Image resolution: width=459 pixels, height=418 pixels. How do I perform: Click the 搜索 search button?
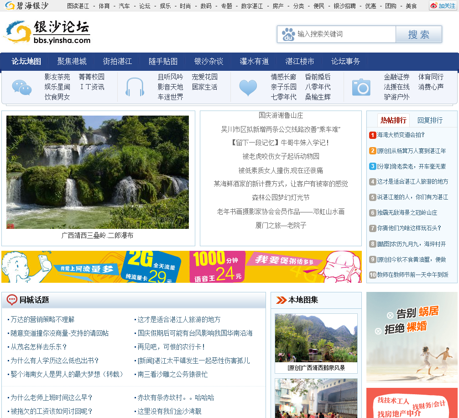coord(418,34)
